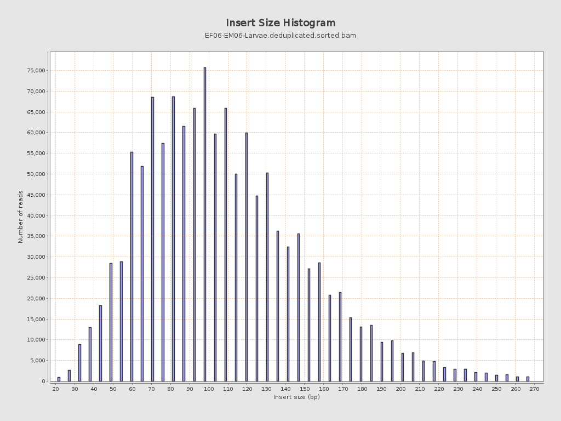Viewport: 561px width, 421px height.
Task: Select the EF06-EM06-Larvae.deduplicated.sorted.bam subtitle
Action: click(280, 36)
